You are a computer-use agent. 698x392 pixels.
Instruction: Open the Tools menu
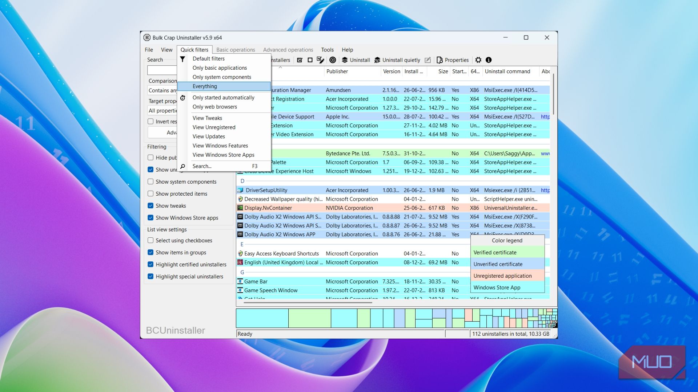[327, 50]
